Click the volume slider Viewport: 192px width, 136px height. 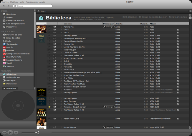click(29, 132)
